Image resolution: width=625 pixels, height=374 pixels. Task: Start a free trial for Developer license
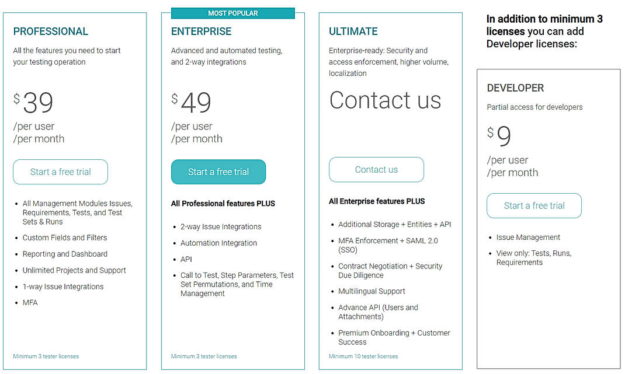534,205
